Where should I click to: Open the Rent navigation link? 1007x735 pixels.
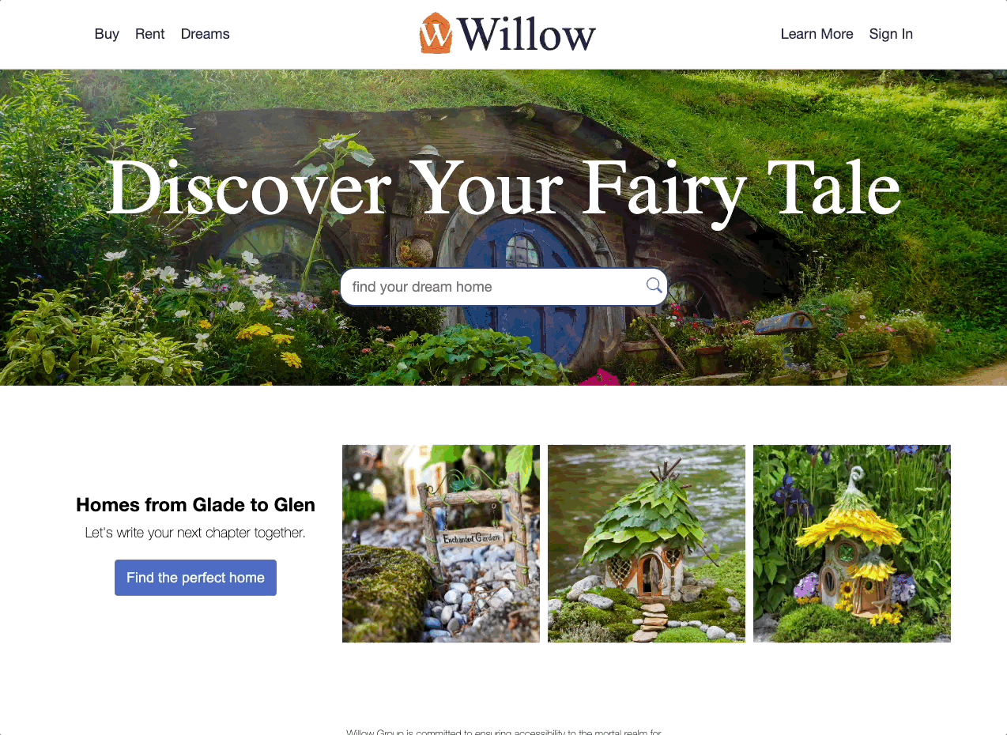point(150,34)
